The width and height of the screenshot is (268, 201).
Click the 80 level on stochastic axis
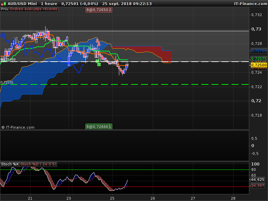(254, 170)
